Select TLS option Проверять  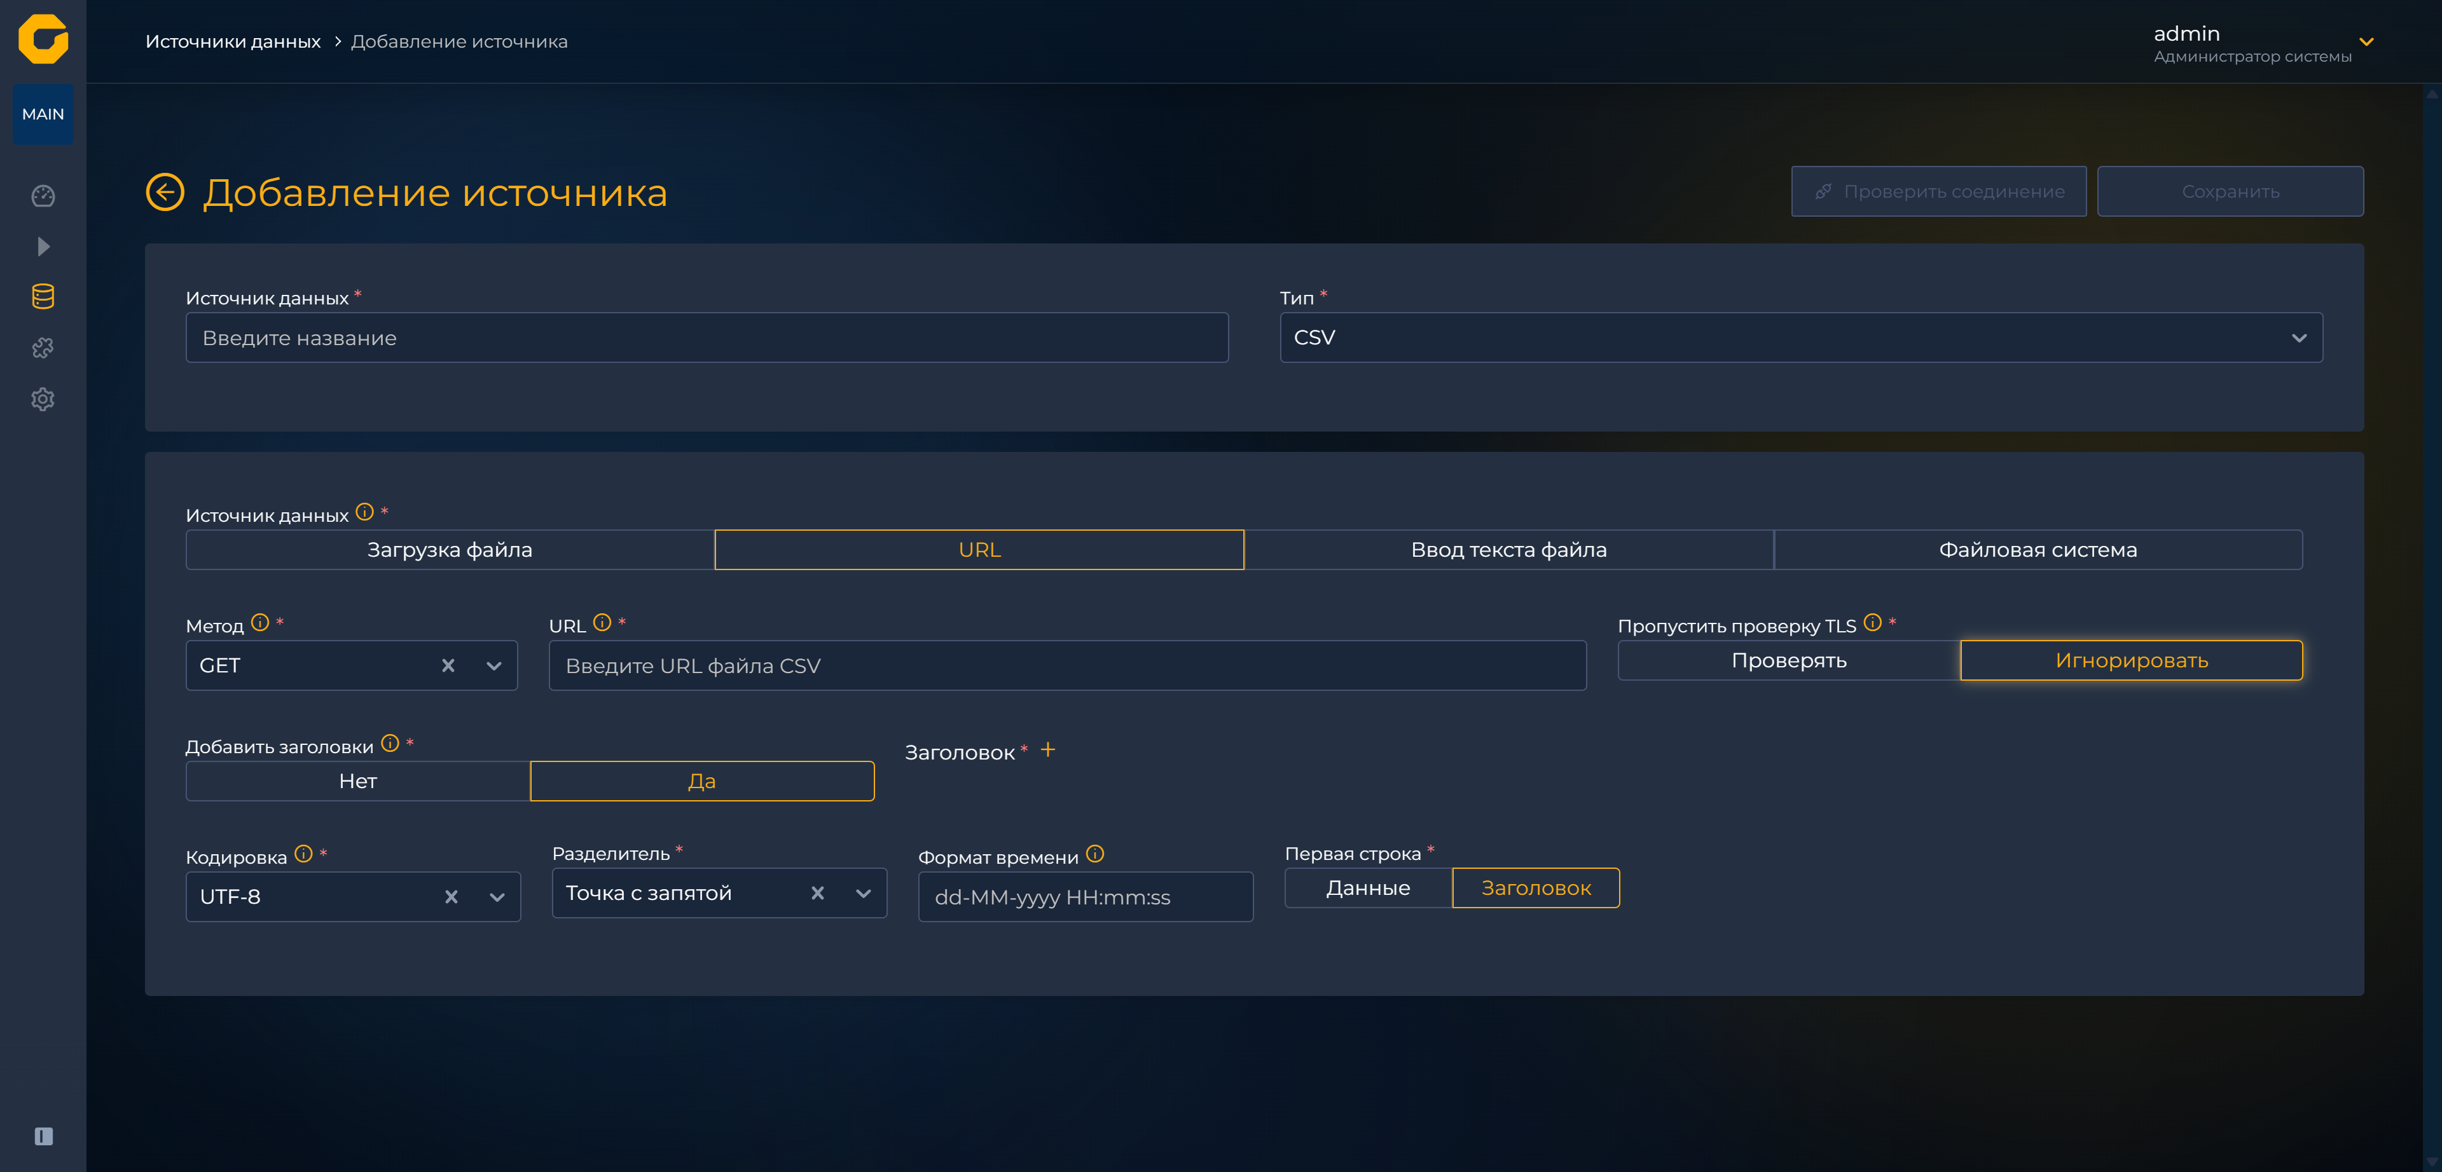[1789, 660]
